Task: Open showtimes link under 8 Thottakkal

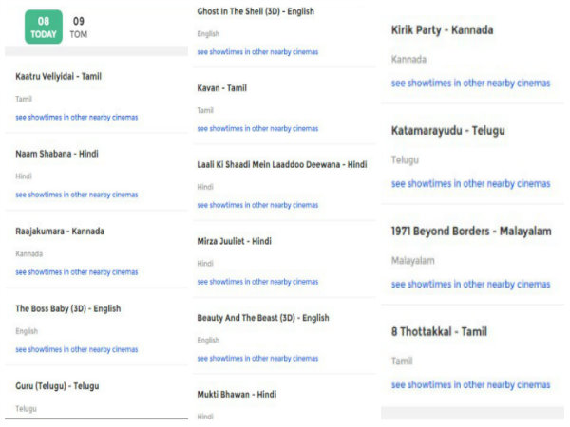Action: 471,385
